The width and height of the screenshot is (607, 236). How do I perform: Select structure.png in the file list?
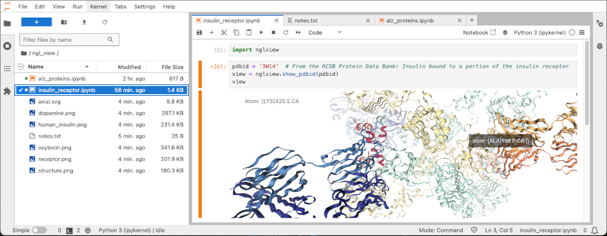click(101, 170)
